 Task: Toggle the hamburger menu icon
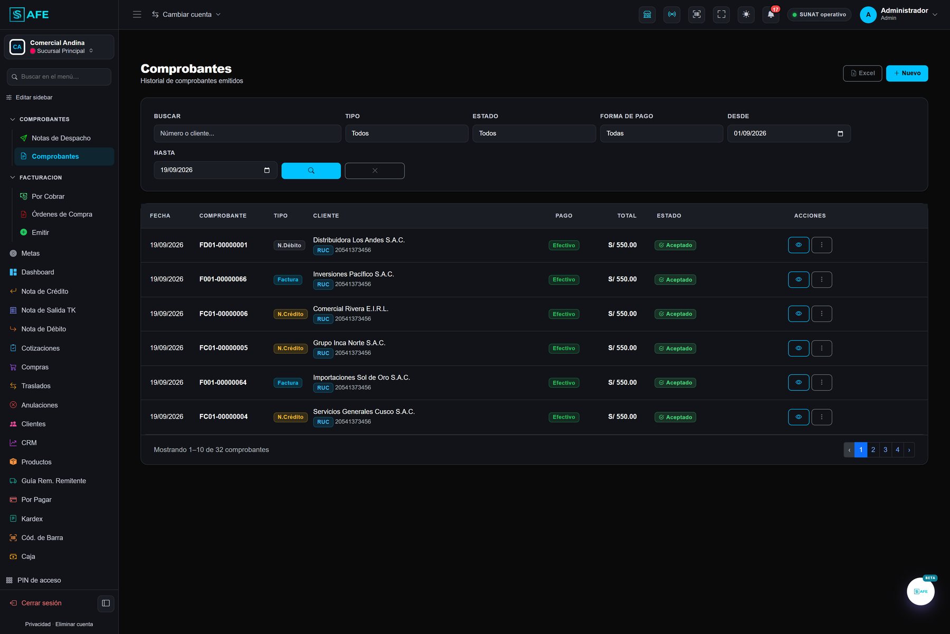[x=137, y=14]
